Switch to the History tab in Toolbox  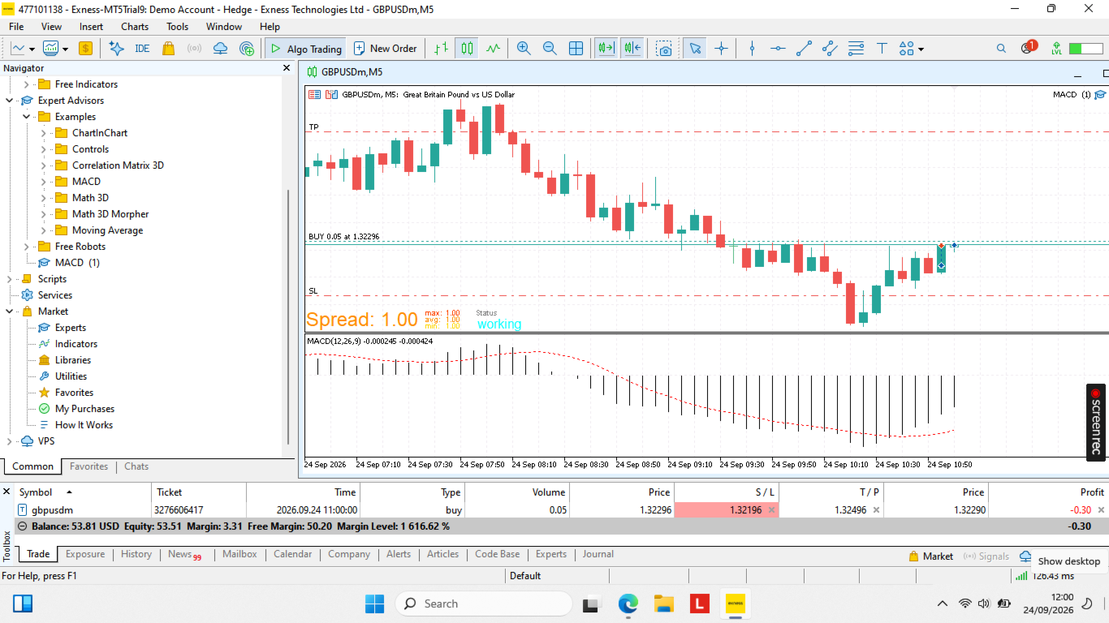136,554
